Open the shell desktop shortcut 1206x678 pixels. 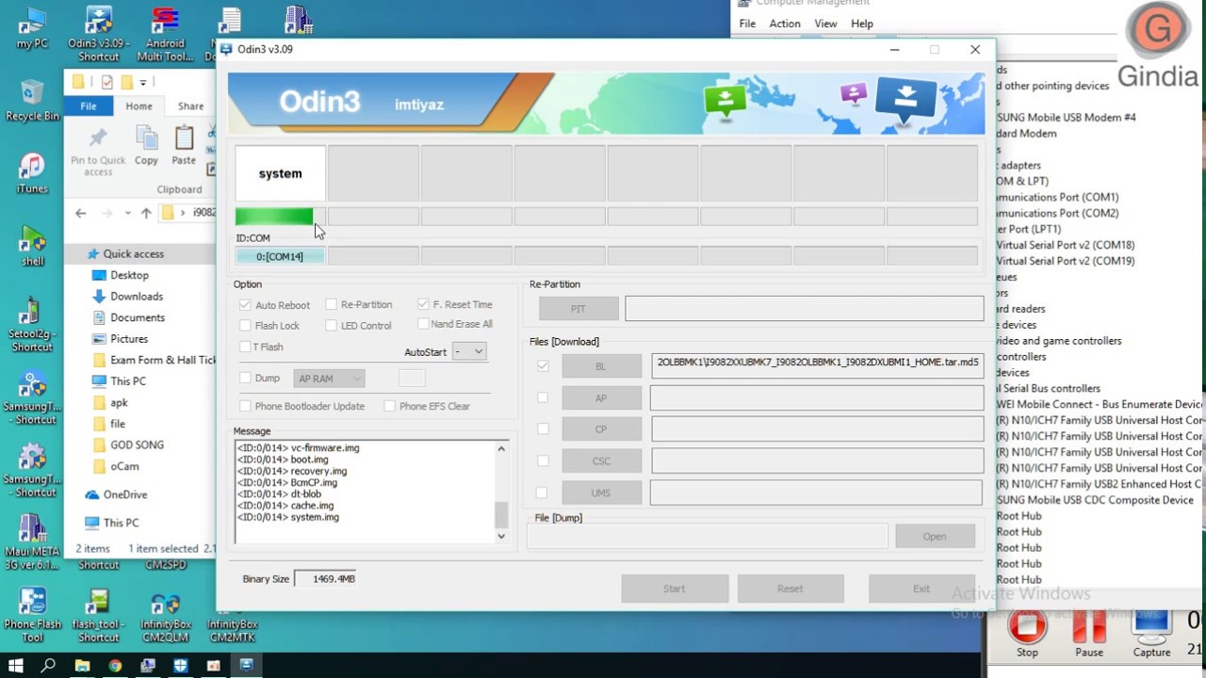32,246
